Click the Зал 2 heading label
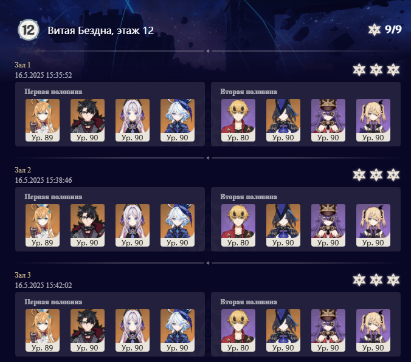This screenshot has height=362, width=411. tap(23, 169)
